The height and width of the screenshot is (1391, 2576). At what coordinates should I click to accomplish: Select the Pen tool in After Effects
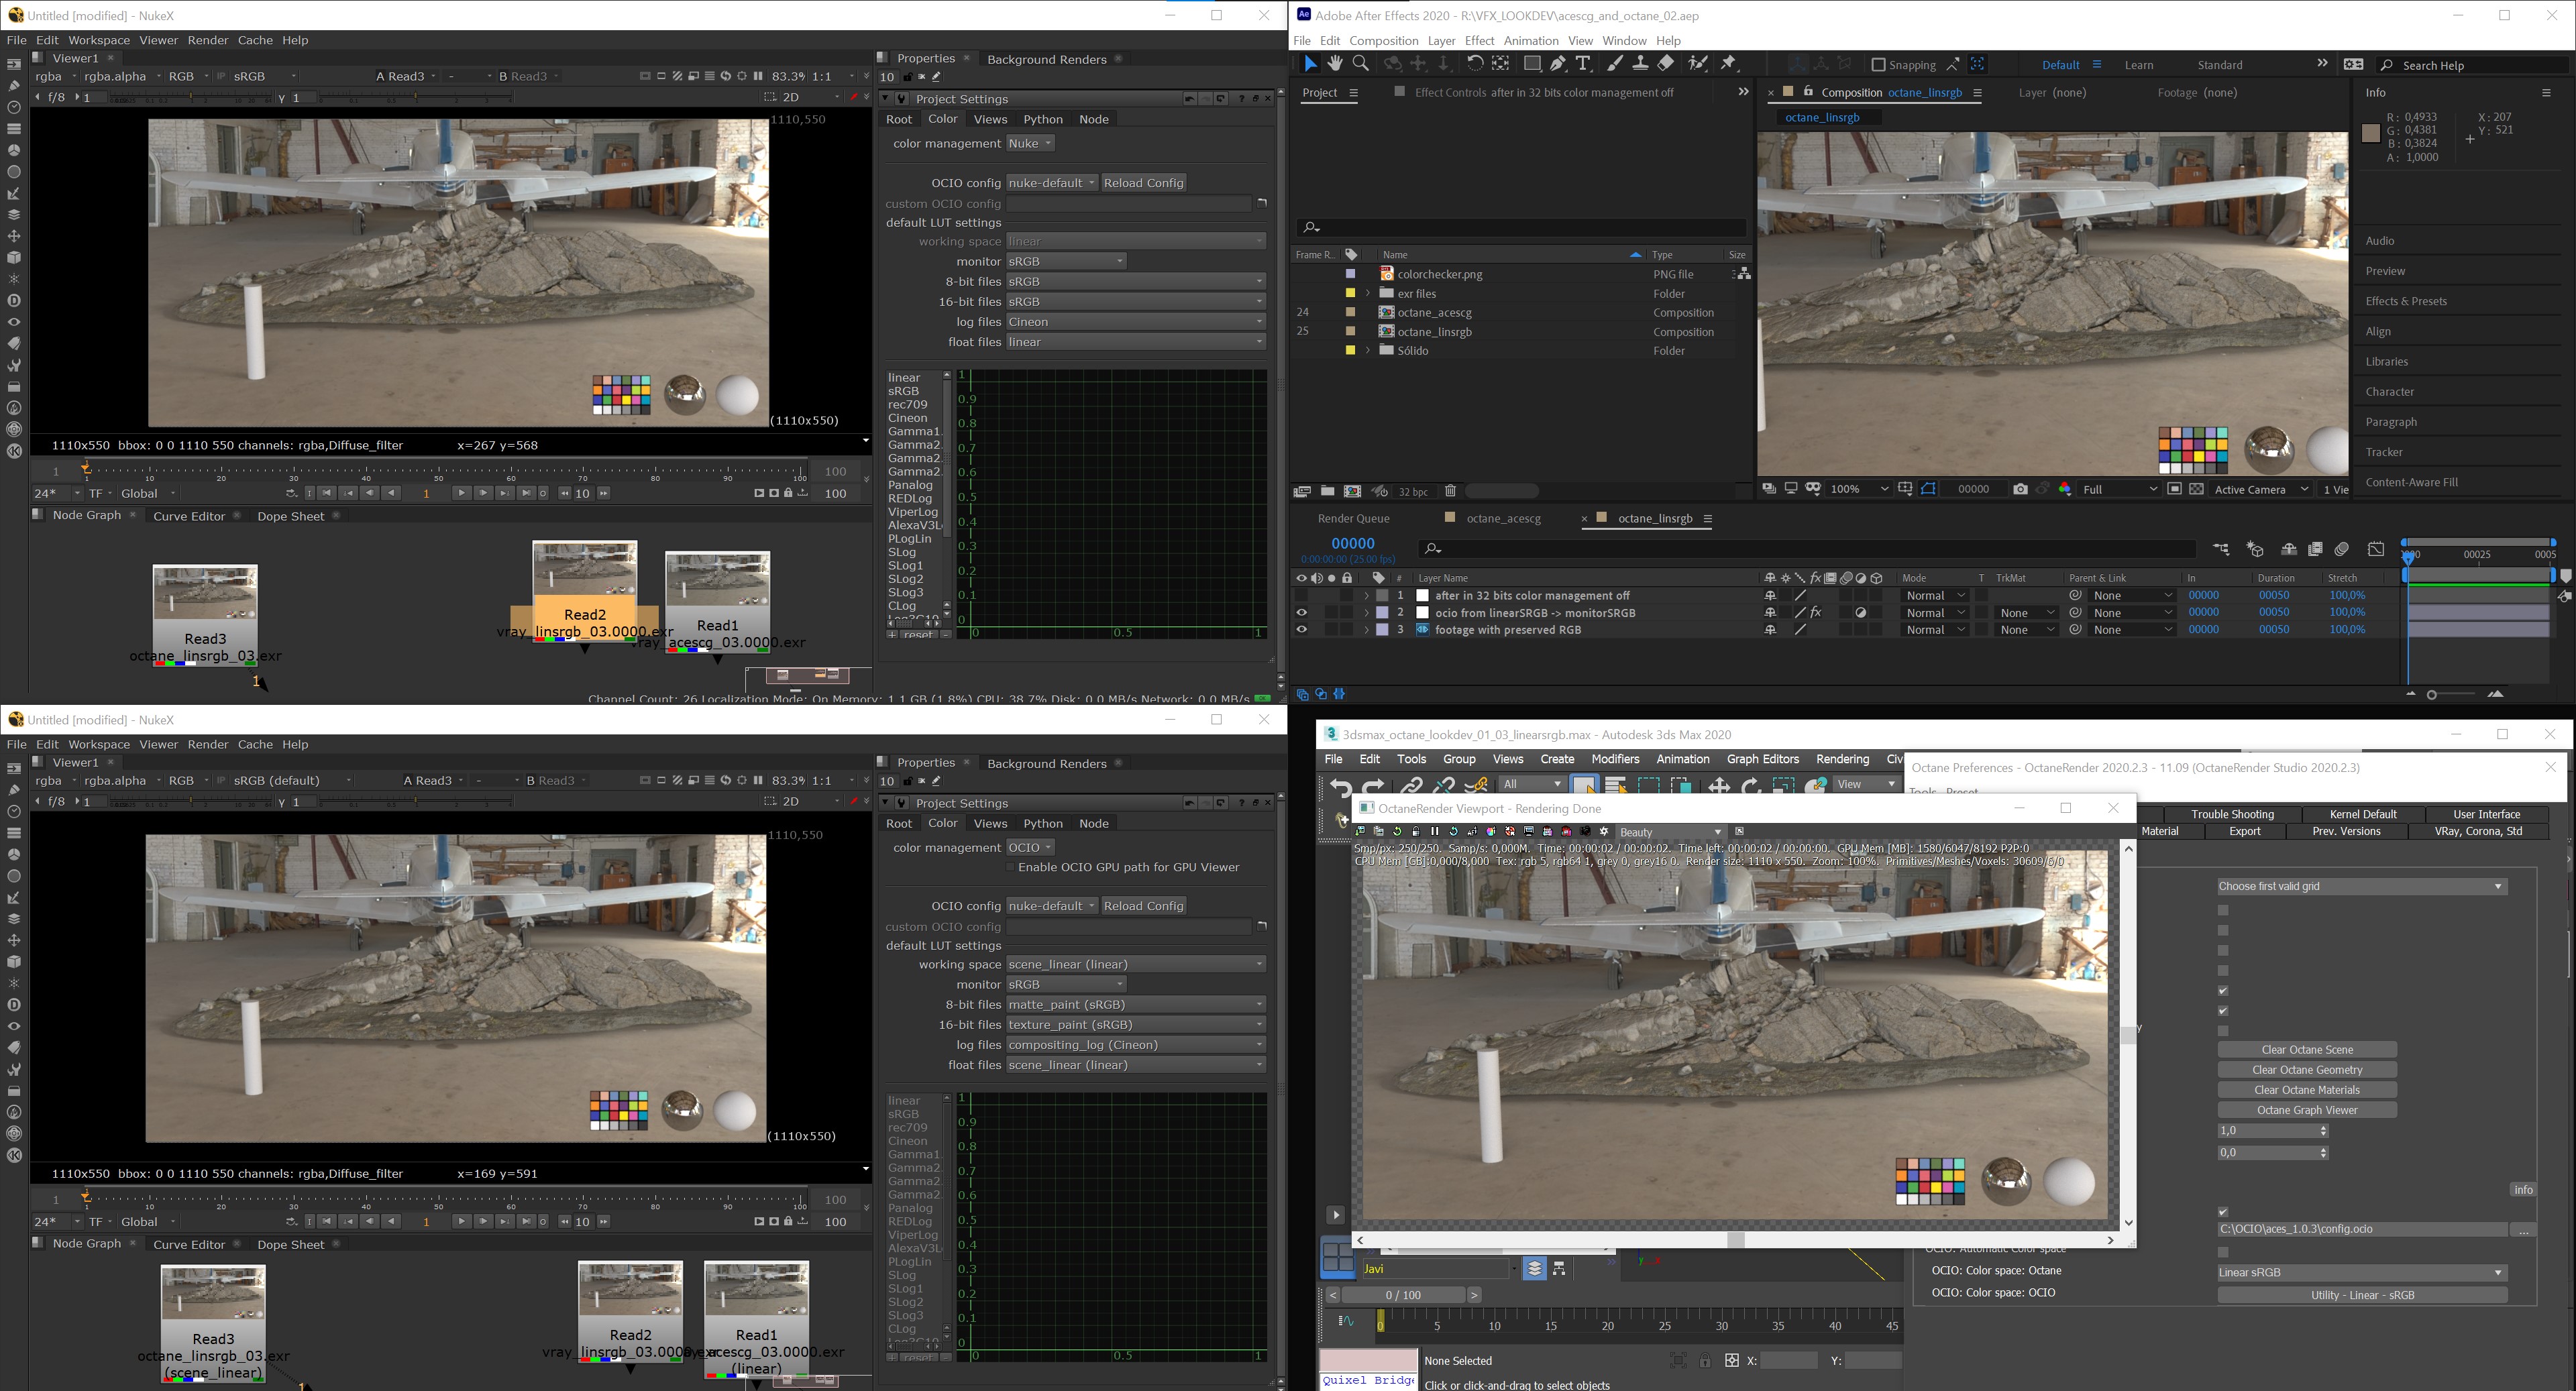click(1558, 64)
